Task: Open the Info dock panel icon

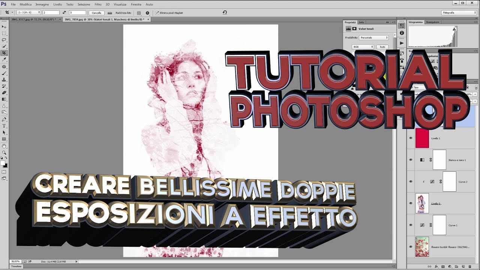Action: [x=402, y=33]
